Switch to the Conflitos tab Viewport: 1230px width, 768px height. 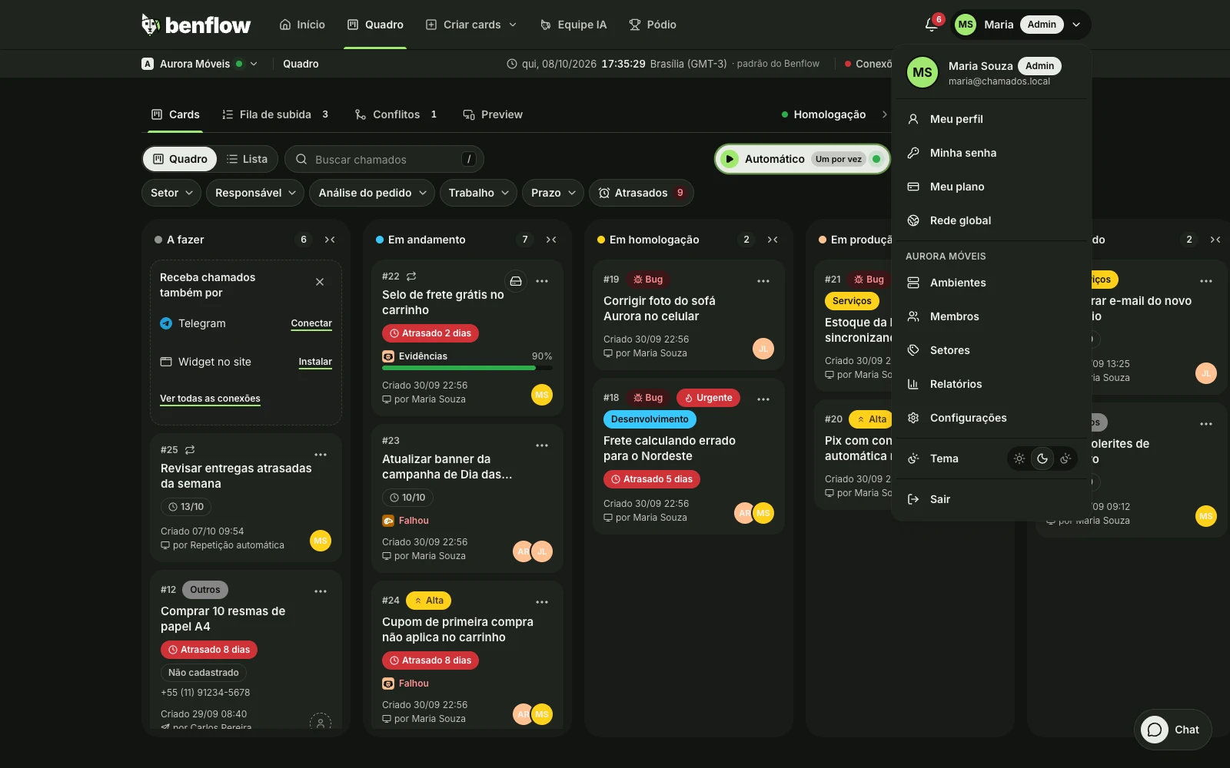click(x=397, y=114)
